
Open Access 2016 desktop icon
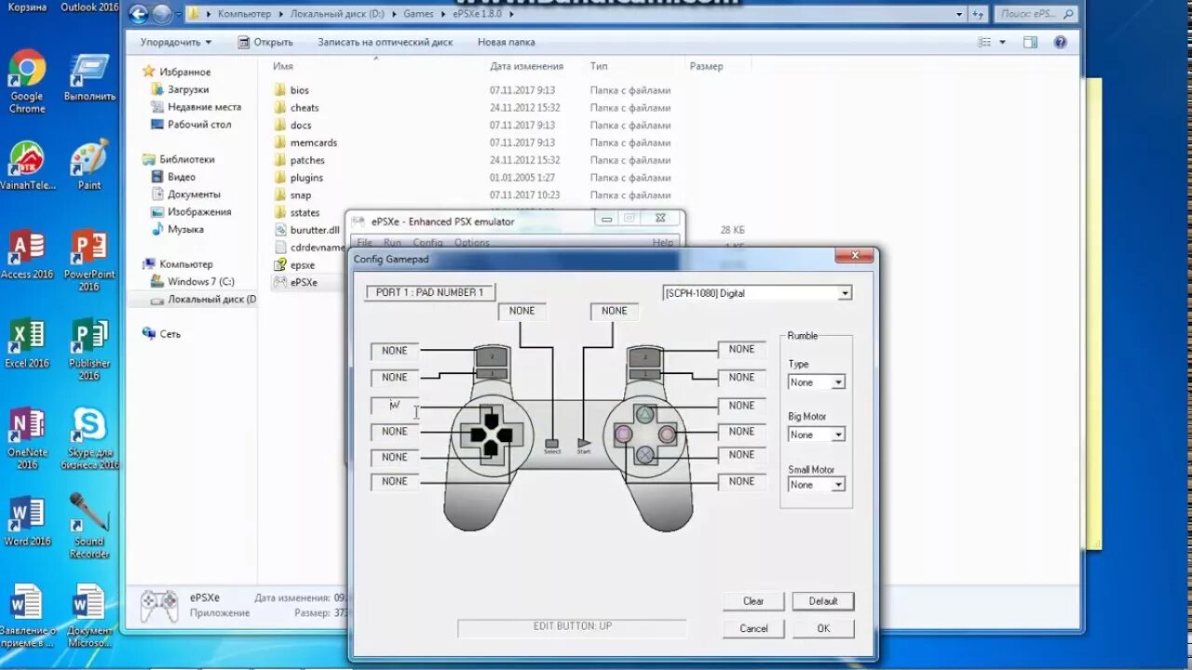tap(27, 256)
